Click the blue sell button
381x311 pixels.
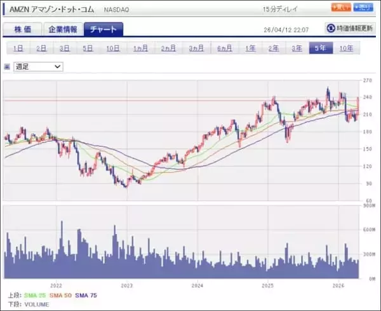(x=363, y=7)
